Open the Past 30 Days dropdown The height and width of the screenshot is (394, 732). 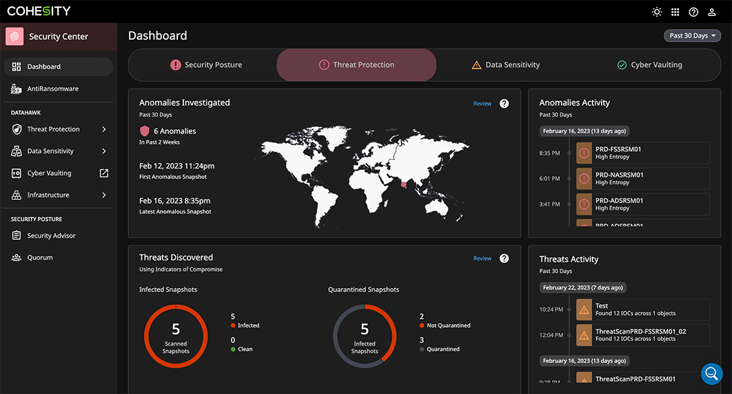coord(692,35)
